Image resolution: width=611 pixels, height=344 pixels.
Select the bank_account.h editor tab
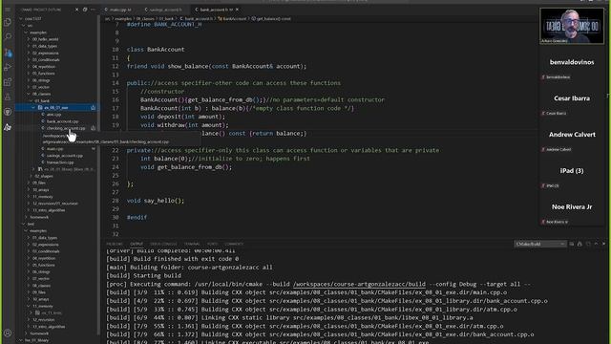coord(214,10)
